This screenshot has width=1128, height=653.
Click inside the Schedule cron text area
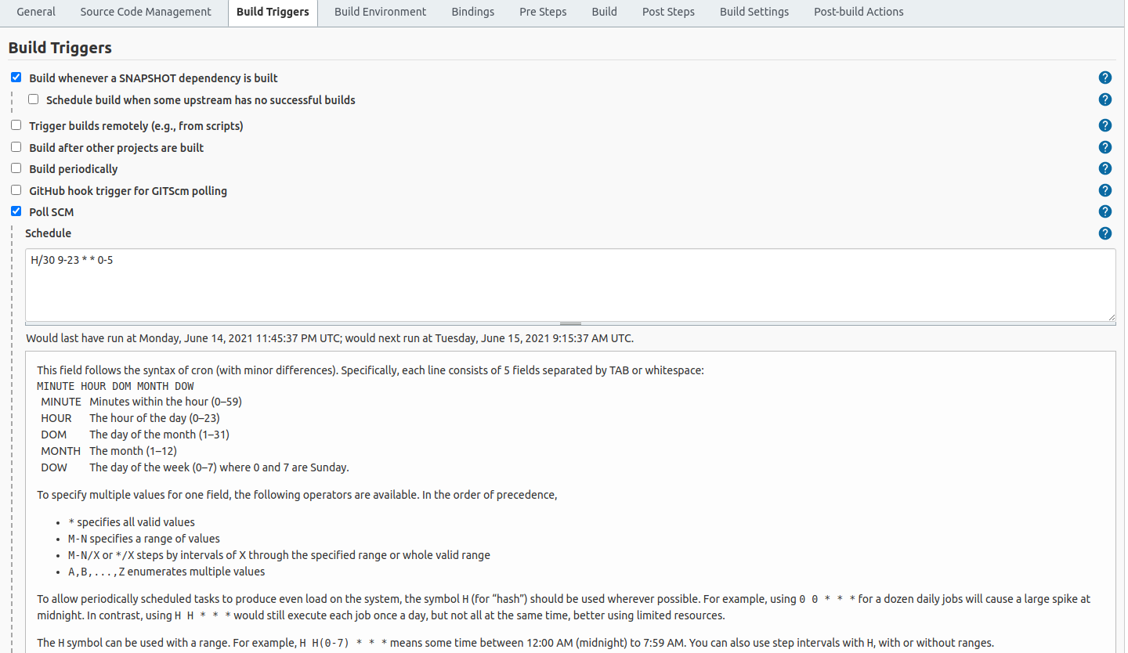[x=570, y=285]
